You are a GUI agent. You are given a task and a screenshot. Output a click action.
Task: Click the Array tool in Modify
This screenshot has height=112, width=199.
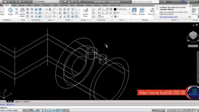click(76, 16)
